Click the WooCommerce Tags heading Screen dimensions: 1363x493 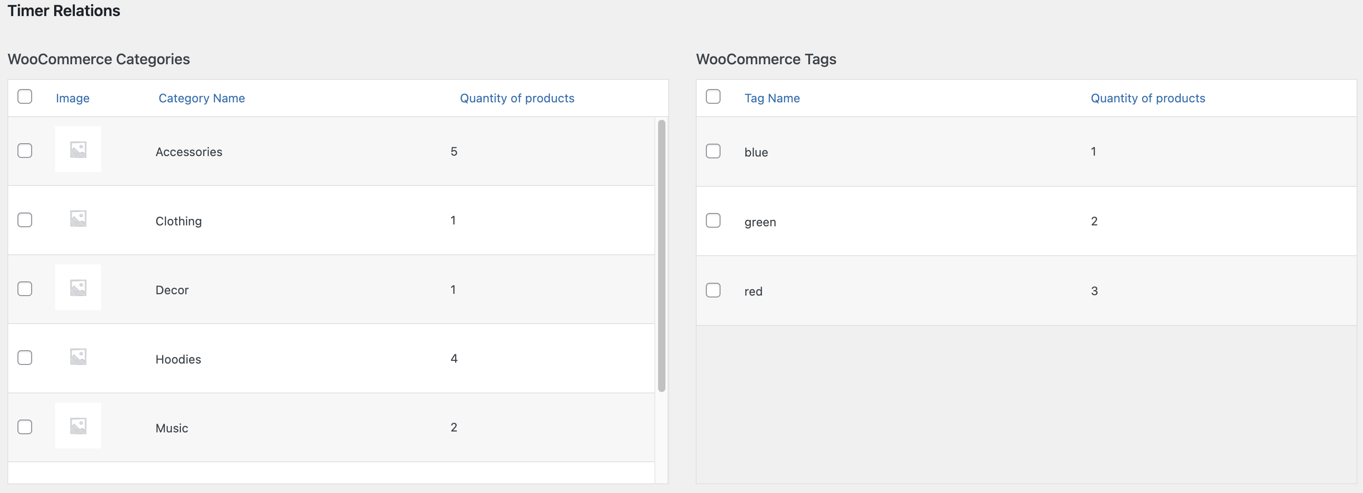tap(766, 59)
